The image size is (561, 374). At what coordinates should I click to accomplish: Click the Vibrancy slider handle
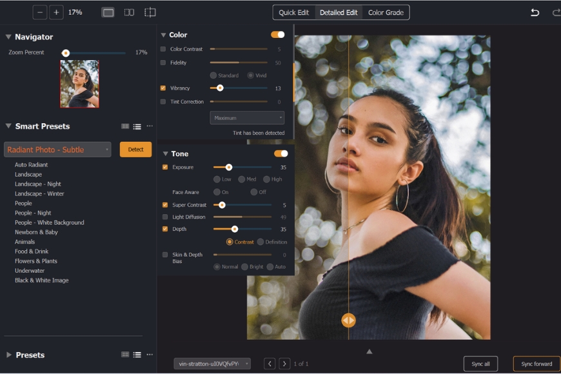tap(220, 88)
